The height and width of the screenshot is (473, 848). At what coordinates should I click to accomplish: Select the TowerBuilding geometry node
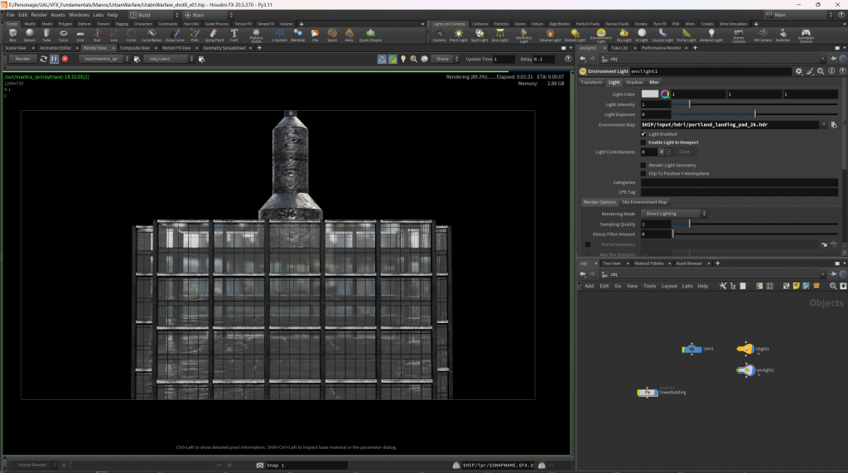tap(648, 393)
